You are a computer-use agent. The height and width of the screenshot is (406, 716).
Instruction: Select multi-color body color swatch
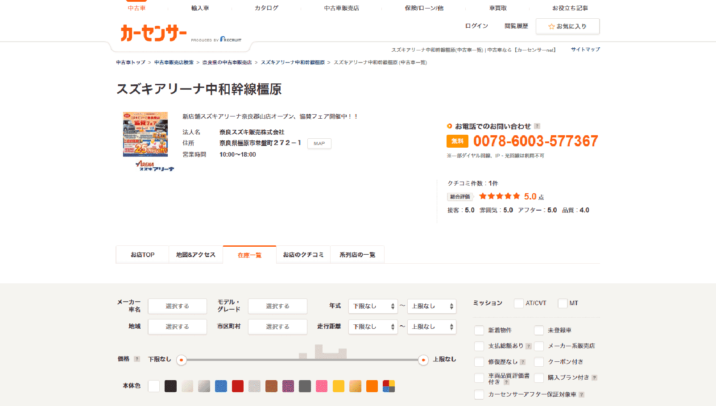(x=389, y=386)
